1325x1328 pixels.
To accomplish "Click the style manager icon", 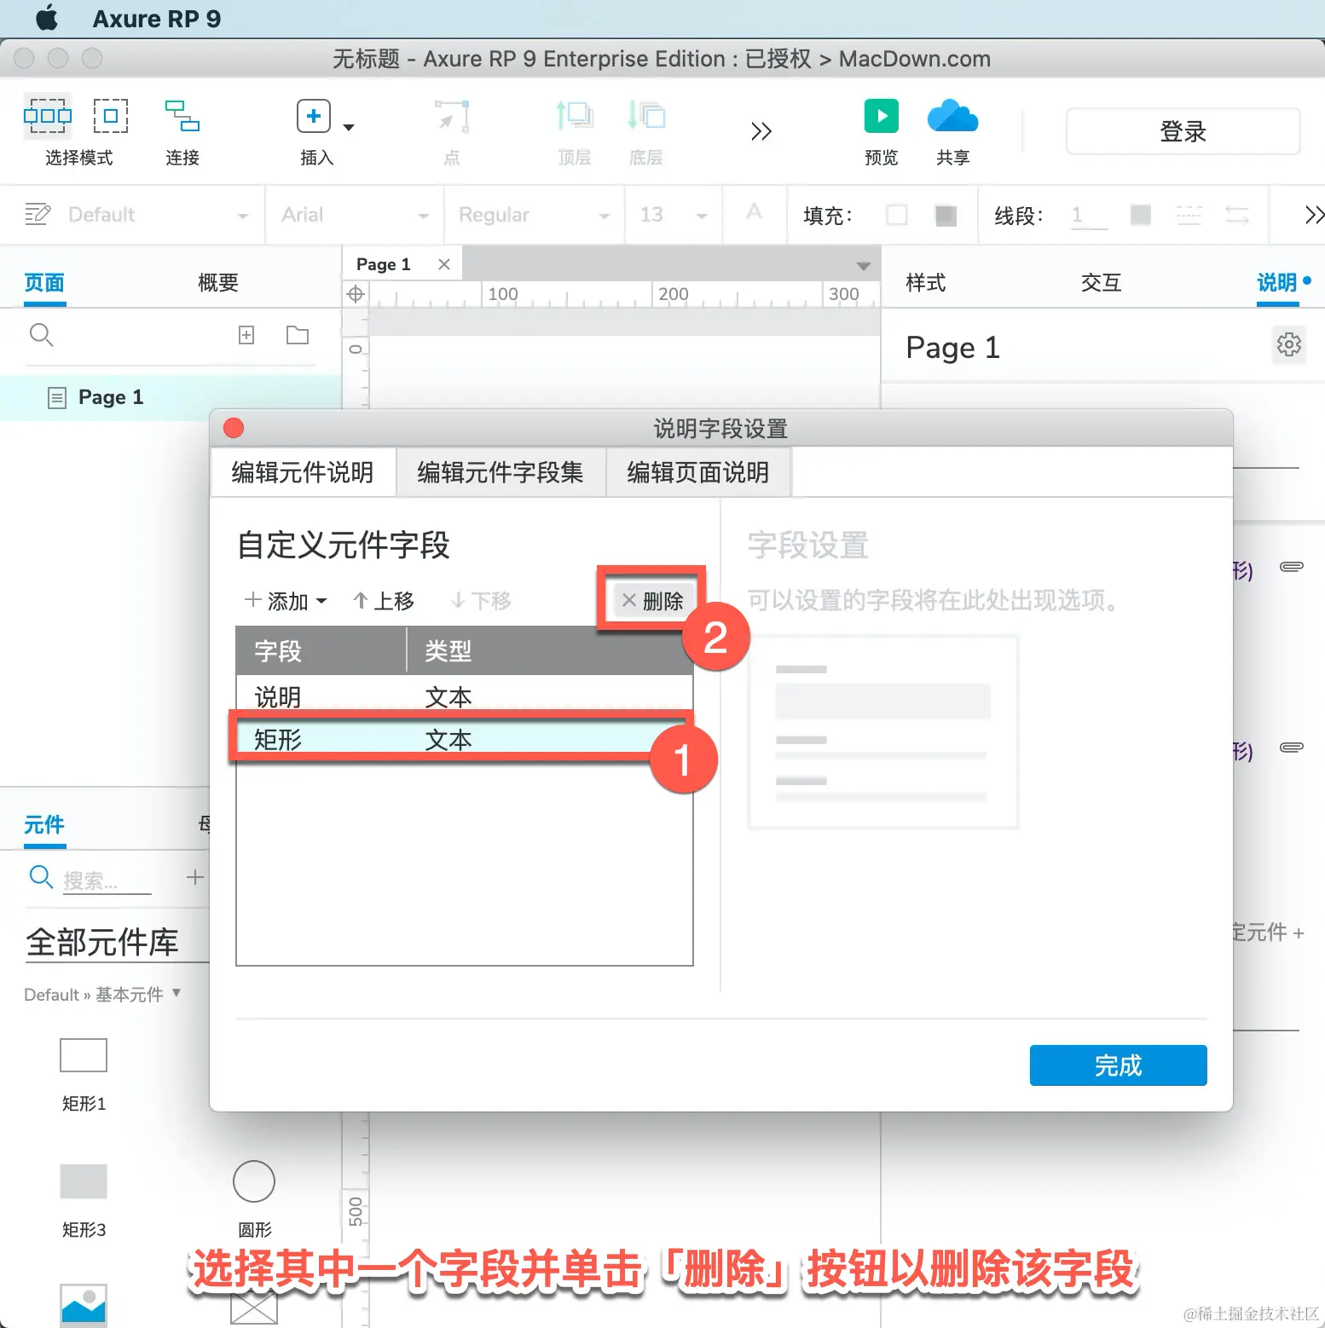I will coord(38,214).
